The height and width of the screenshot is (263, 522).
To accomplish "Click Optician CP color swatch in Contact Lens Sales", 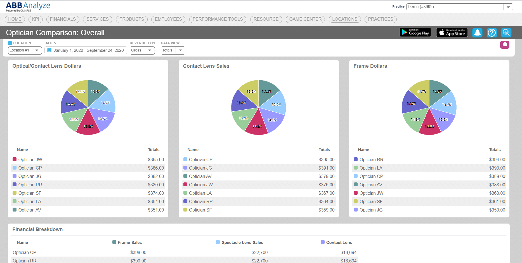I will click(x=185, y=159).
